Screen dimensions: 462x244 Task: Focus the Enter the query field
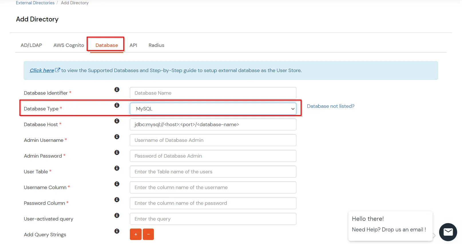(x=213, y=219)
